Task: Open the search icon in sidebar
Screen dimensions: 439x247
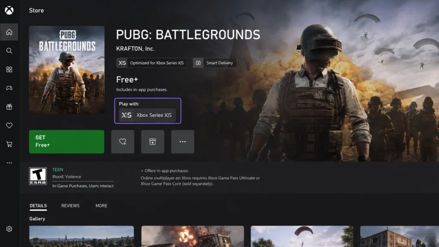Action: coord(9,51)
